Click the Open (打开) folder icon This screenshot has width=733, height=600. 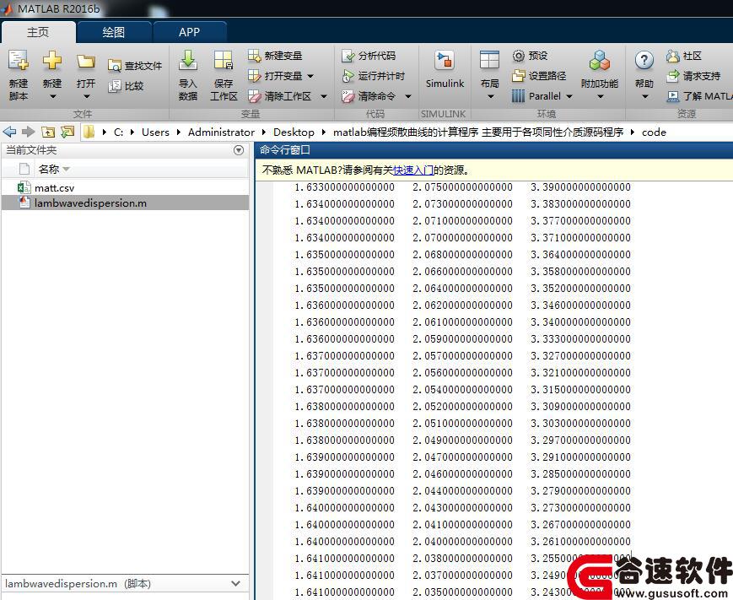point(86,62)
